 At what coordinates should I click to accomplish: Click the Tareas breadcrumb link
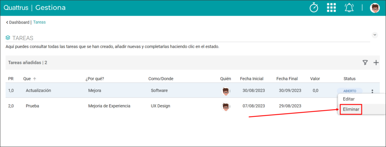tap(39, 22)
